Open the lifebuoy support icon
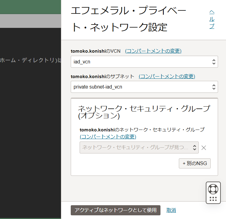The image size is (226, 219). click(213, 189)
